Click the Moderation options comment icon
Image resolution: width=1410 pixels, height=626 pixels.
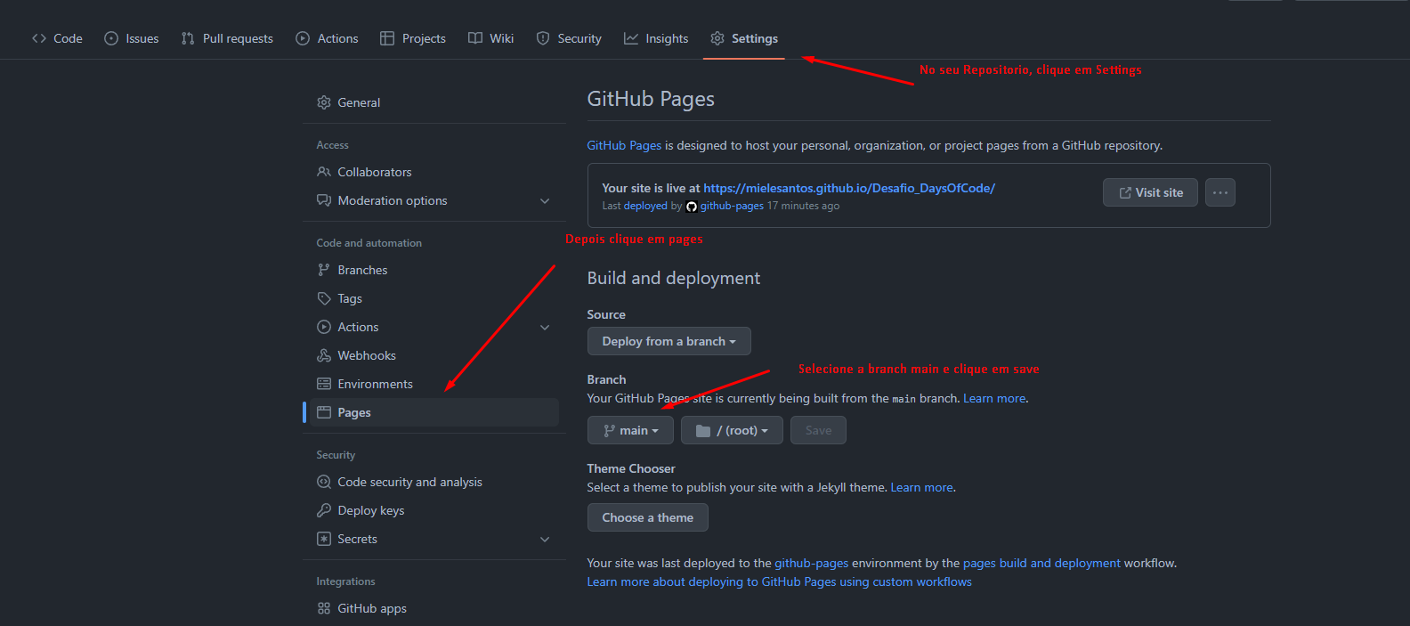click(324, 200)
